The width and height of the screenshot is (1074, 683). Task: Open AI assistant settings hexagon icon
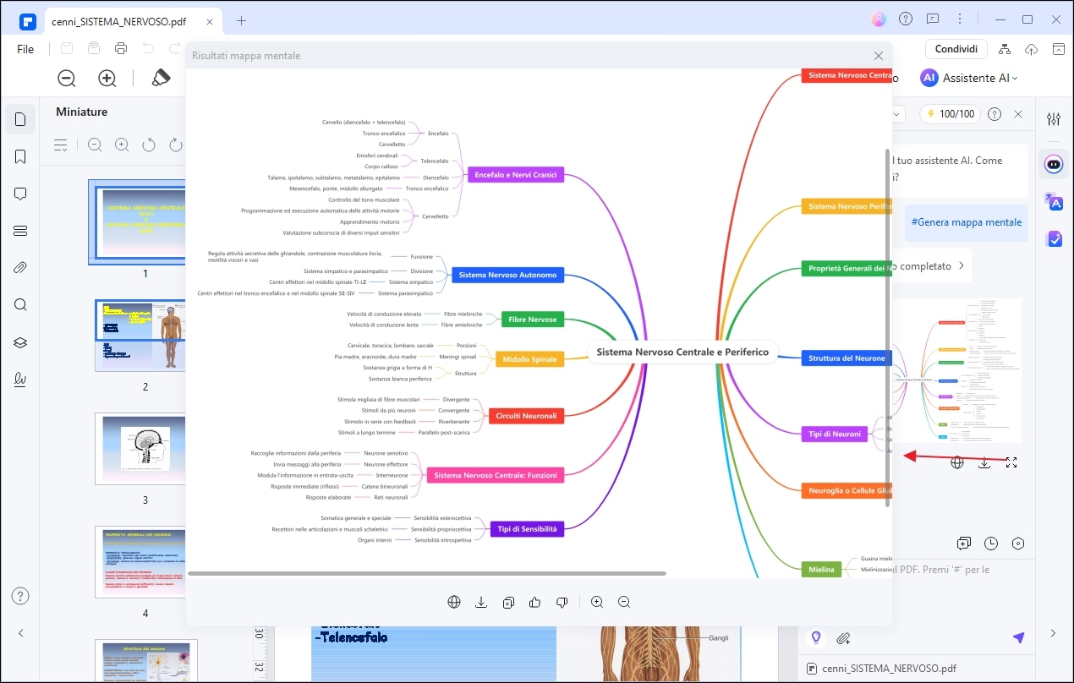(x=1018, y=544)
